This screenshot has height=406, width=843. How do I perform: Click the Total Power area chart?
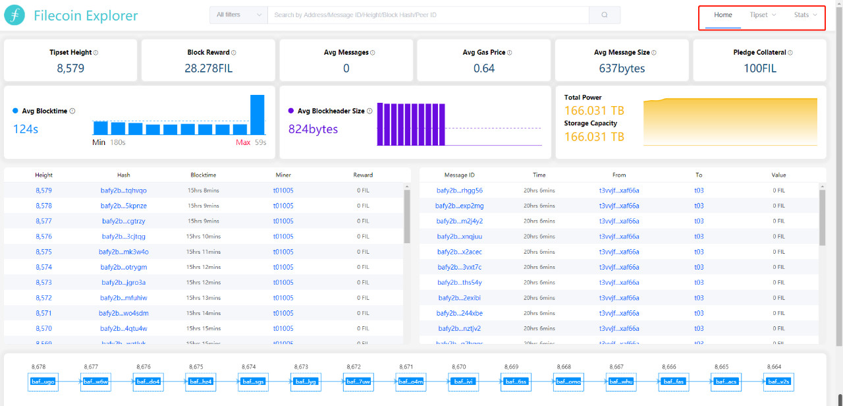click(x=730, y=122)
